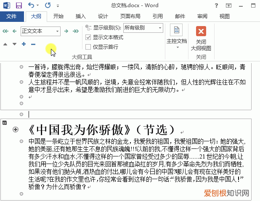
Task: Enable 仅显示首行 checkbox
Action: (88, 47)
